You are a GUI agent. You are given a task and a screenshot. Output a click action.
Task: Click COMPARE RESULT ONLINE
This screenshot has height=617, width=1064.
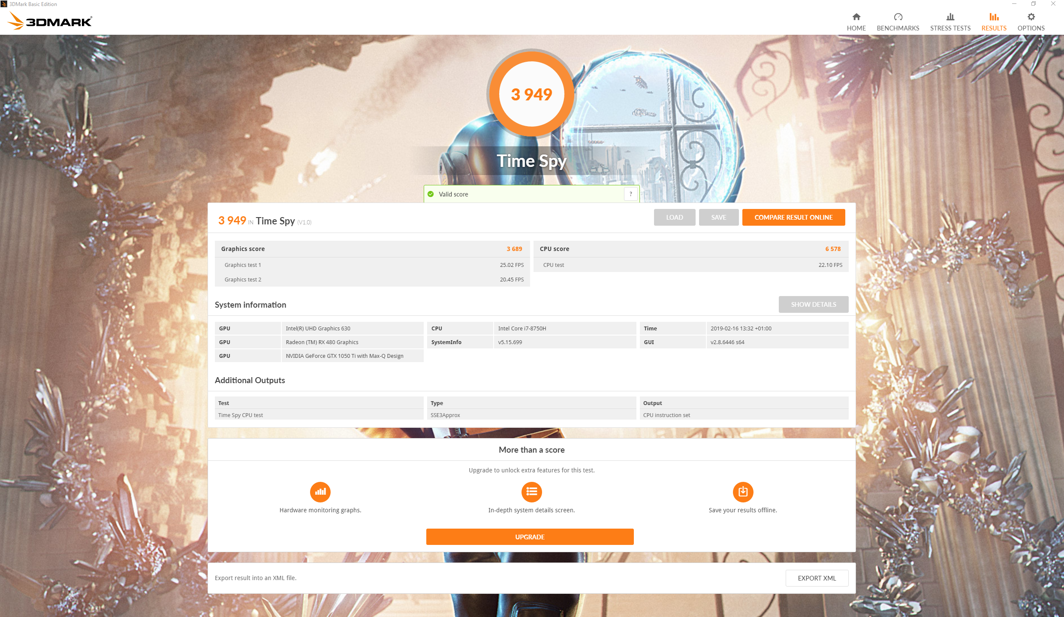(793, 217)
